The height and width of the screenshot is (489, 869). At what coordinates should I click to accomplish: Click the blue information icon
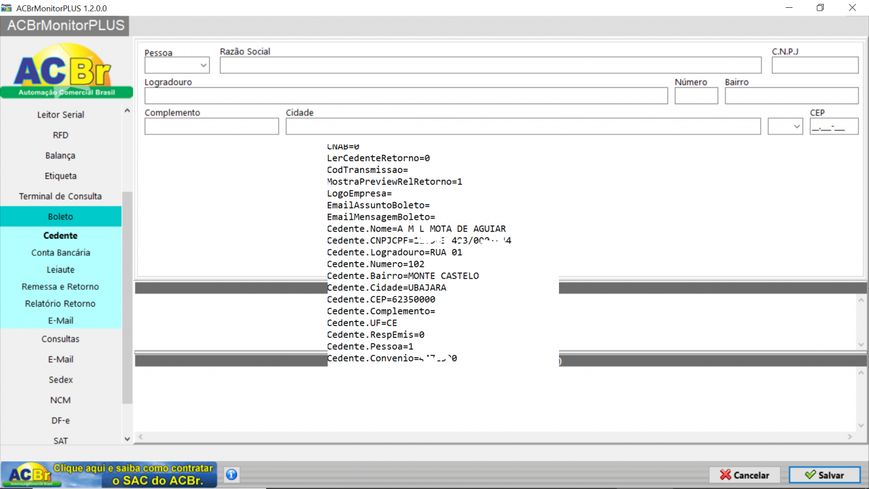[x=231, y=475]
